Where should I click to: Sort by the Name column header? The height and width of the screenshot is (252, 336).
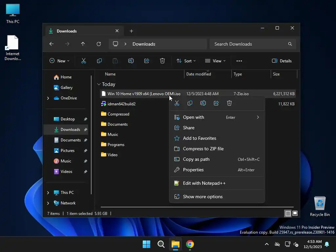click(110, 74)
